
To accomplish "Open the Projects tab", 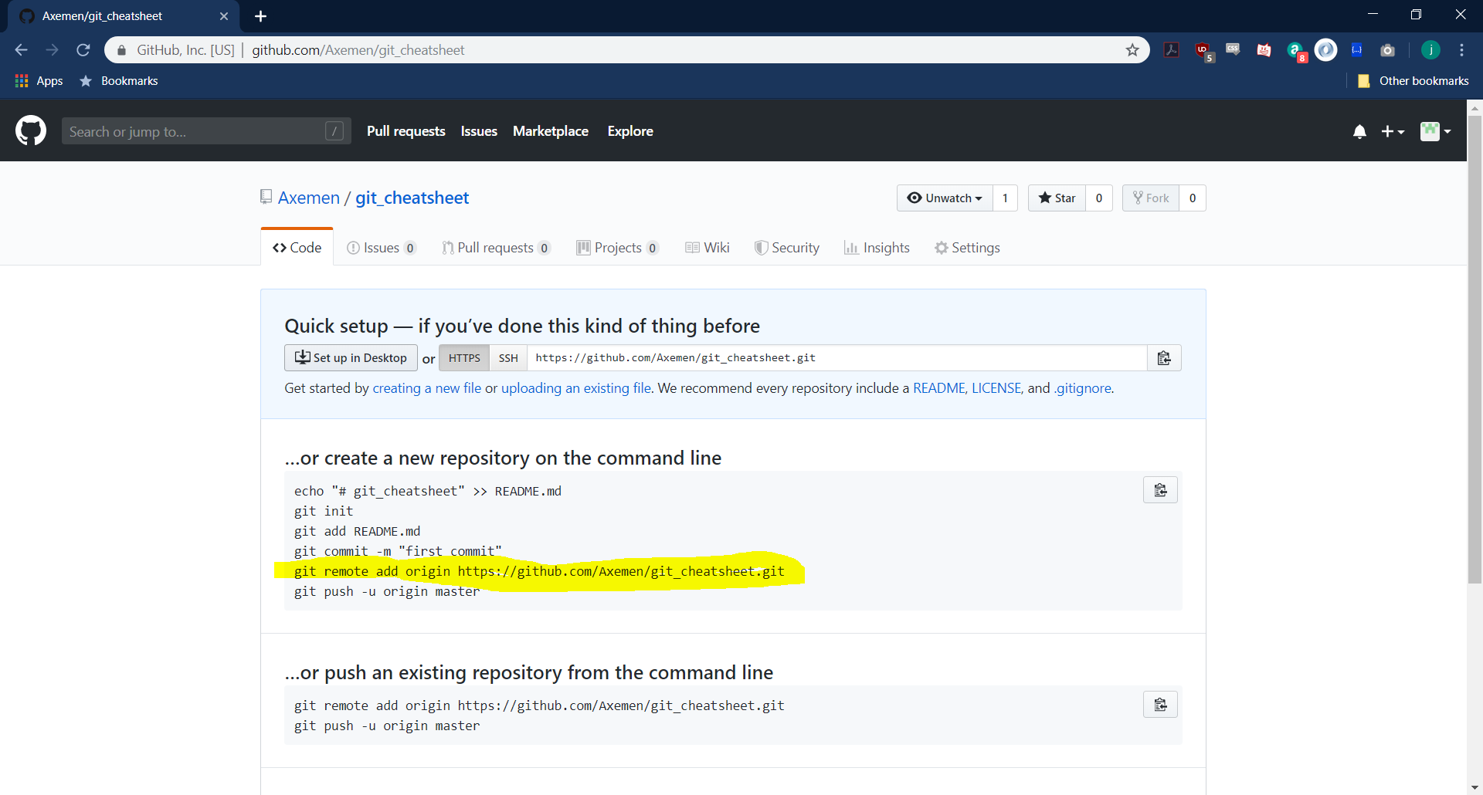I will (618, 248).
